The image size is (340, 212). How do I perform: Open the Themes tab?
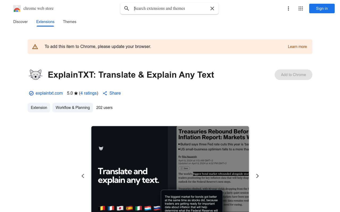[x=70, y=22]
